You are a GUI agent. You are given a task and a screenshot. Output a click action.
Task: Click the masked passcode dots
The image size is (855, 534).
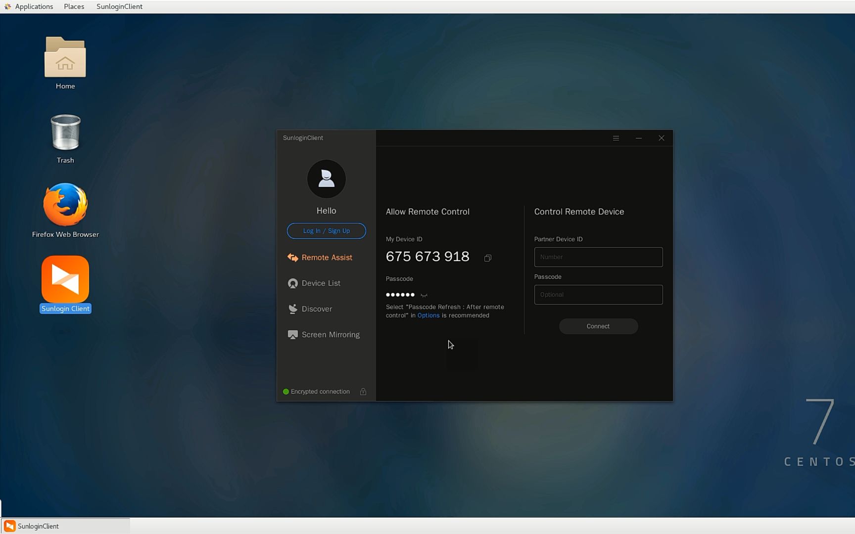pos(400,295)
